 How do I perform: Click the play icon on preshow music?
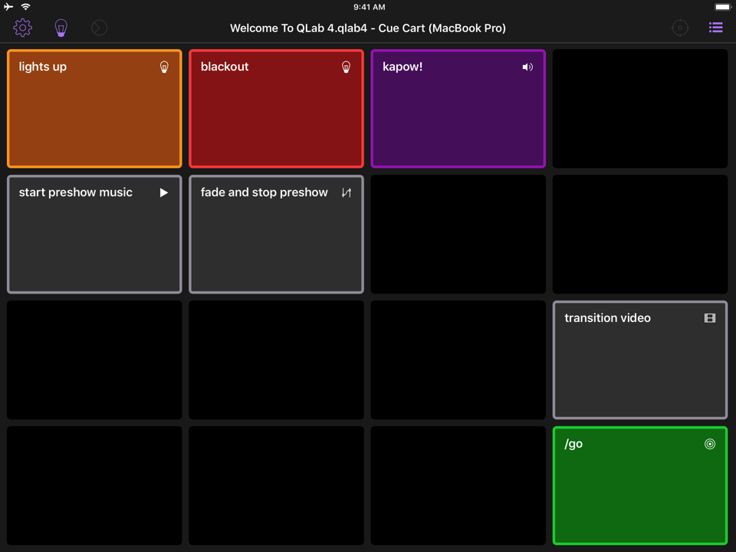(x=164, y=192)
